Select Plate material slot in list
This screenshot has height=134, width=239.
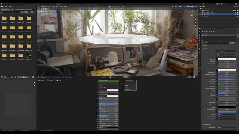point(218,35)
